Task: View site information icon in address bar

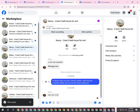Action: (x=15, y=7)
